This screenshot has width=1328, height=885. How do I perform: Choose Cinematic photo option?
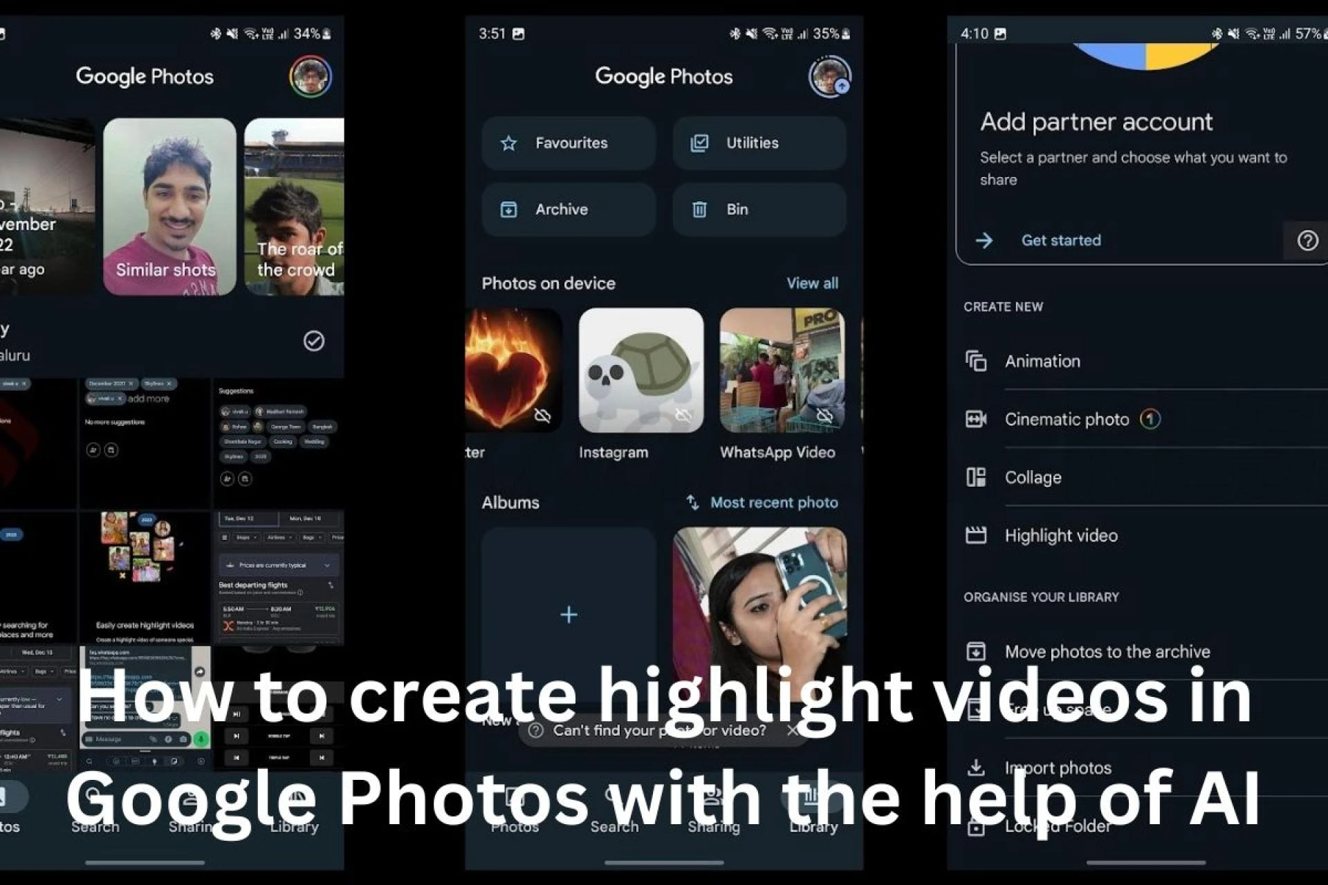click(1066, 419)
